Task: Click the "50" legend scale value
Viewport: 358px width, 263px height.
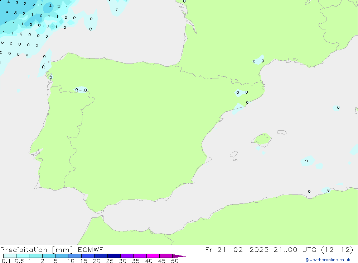Action: point(175,261)
